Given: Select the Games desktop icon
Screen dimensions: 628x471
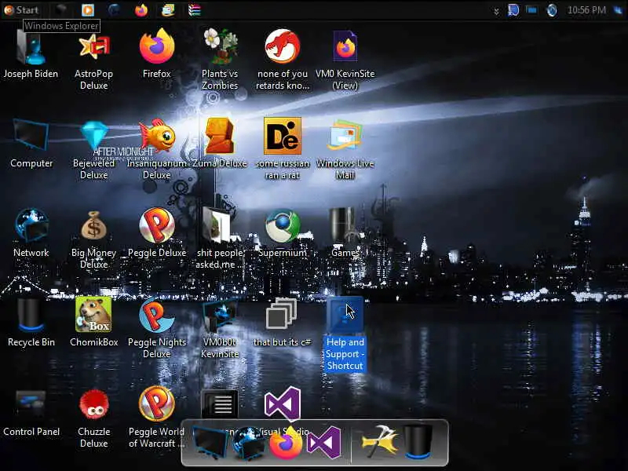Looking at the screenshot, I should (345, 232).
